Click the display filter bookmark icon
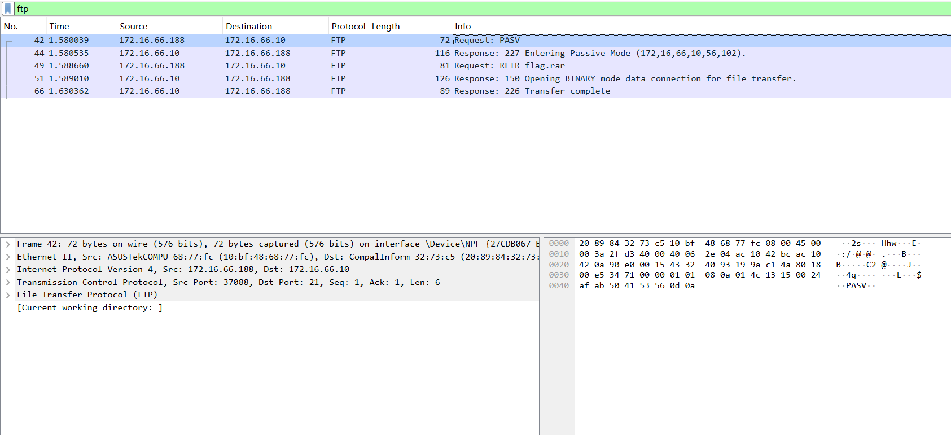The image size is (951, 435). 8,8
